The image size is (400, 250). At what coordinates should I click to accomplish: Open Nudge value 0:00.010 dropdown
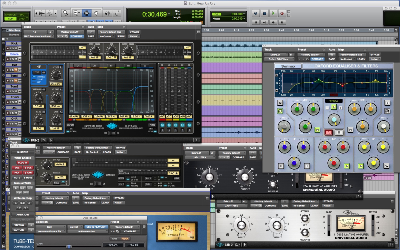[x=244, y=18]
